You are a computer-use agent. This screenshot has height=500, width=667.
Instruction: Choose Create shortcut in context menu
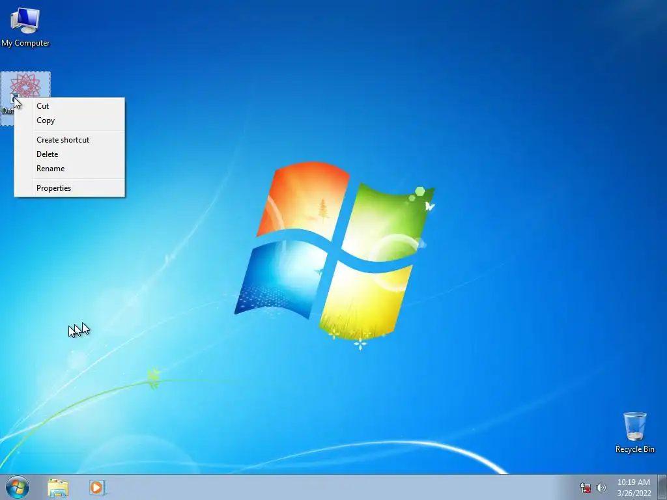pos(70,140)
